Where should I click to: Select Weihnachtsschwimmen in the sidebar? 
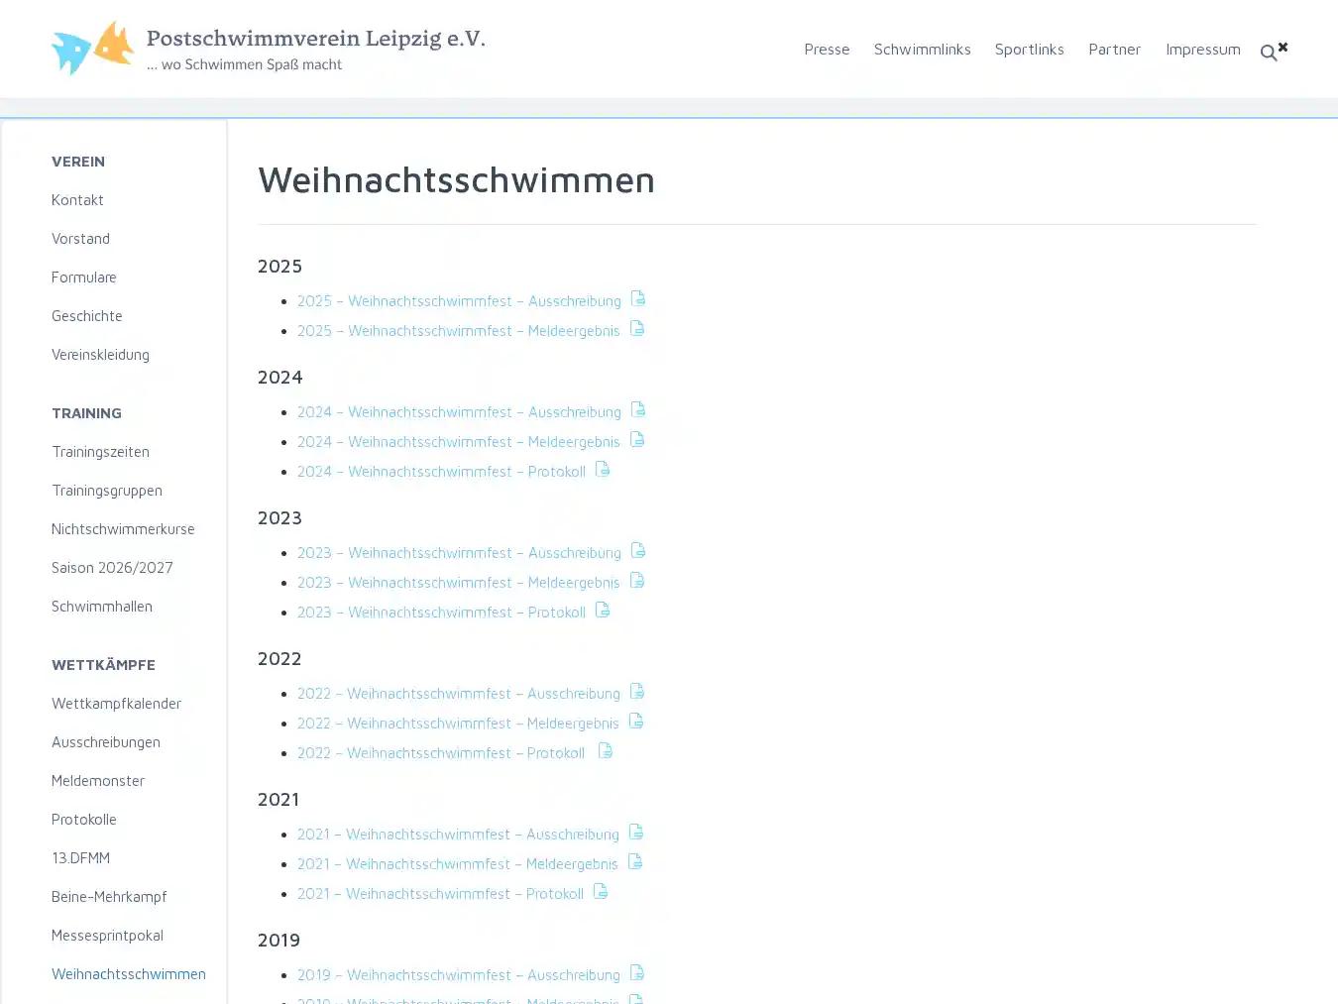129,973
